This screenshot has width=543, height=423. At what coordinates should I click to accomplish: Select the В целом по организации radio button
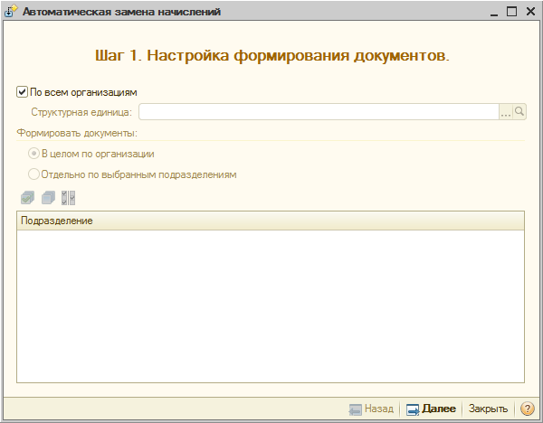(34, 154)
